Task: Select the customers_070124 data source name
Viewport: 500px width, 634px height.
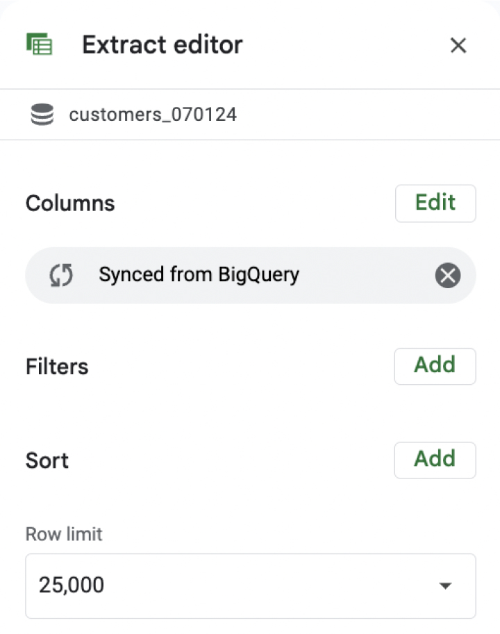Action: (x=153, y=115)
